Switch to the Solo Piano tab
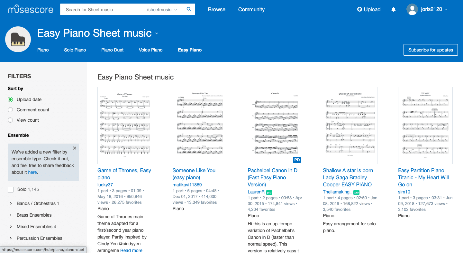 (75, 50)
